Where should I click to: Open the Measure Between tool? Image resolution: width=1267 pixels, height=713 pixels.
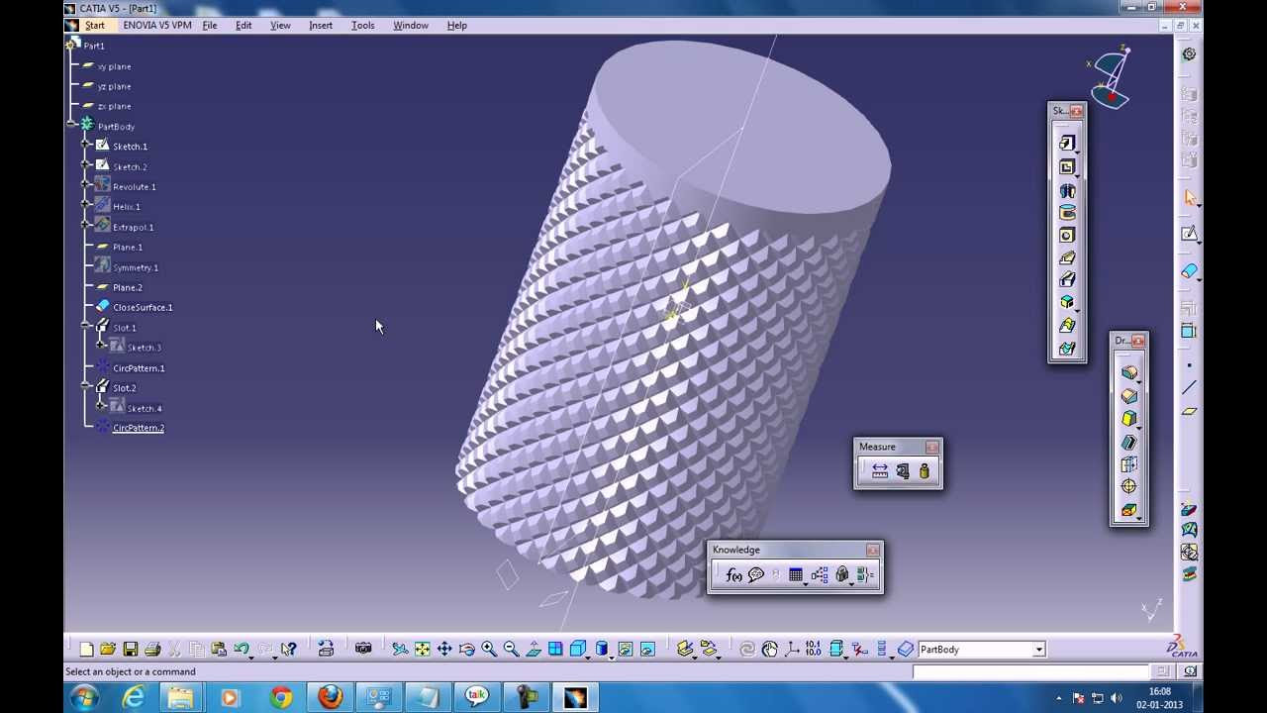(x=879, y=470)
